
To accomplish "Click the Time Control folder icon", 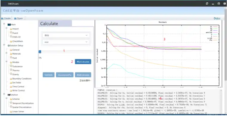I will point(11,87).
